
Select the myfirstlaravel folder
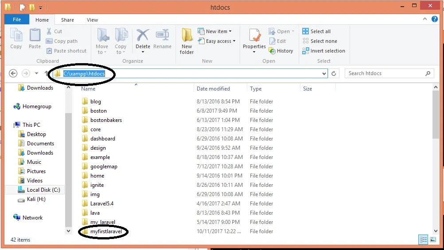click(x=106, y=231)
